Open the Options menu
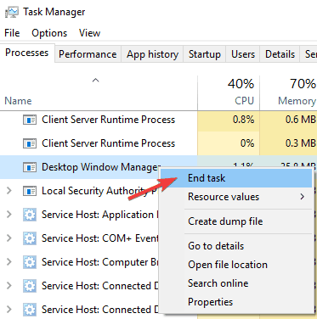317x319 pixels. [x=49, y=33]
